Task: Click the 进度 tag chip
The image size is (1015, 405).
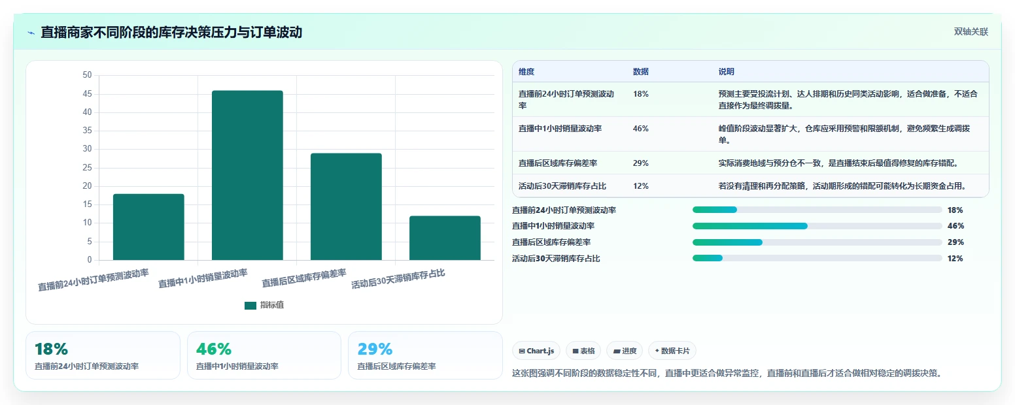Action: [625, 351]
